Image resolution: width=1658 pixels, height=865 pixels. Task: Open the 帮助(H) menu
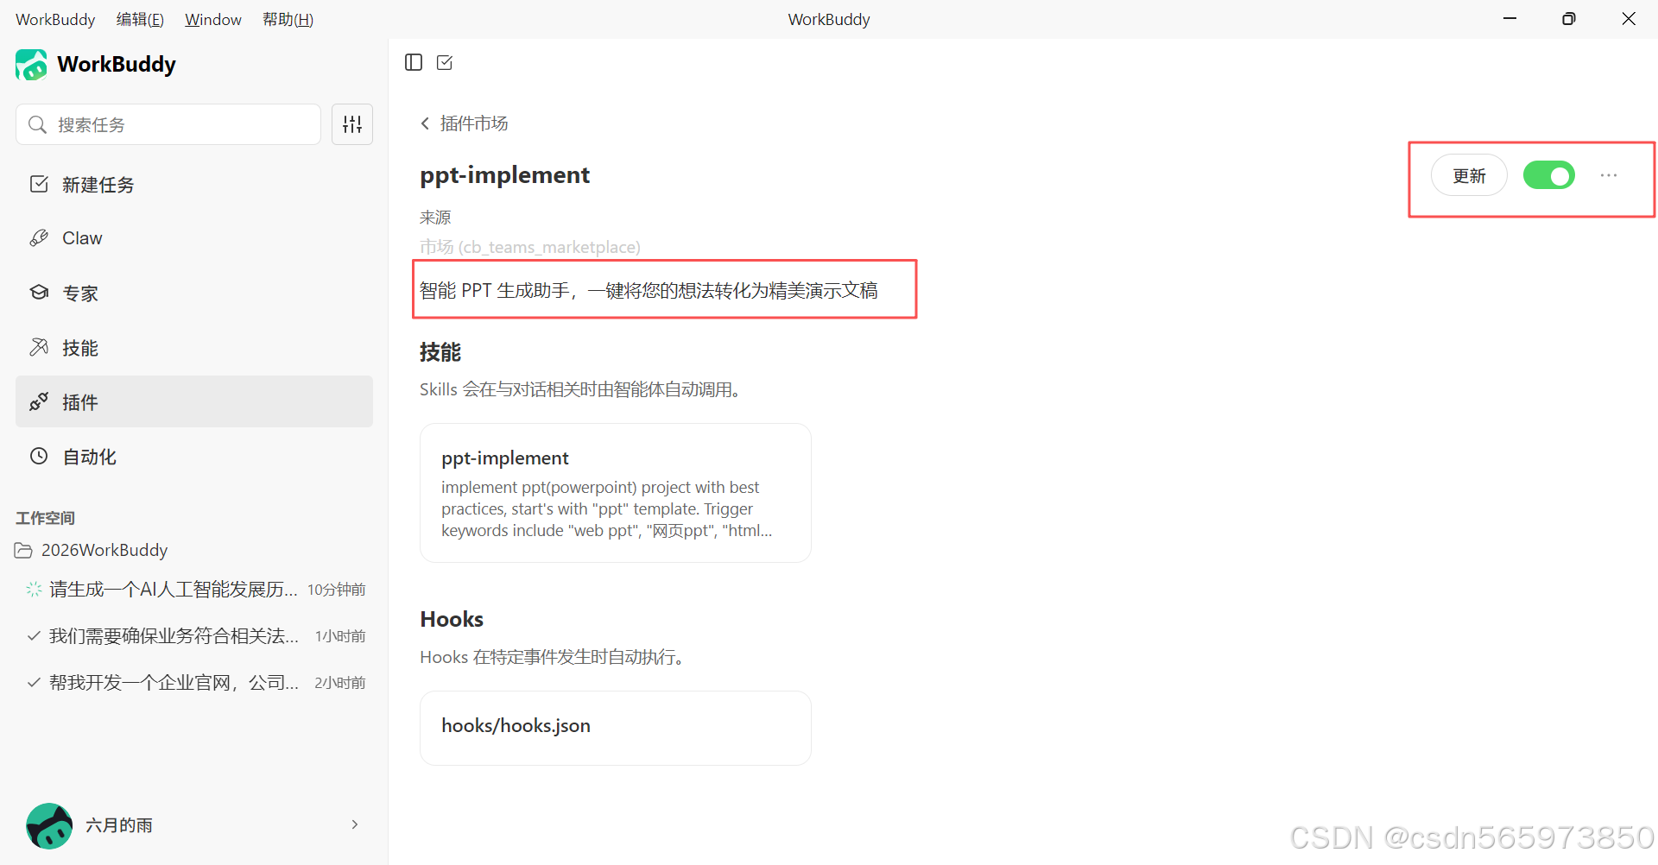(288, 19)
